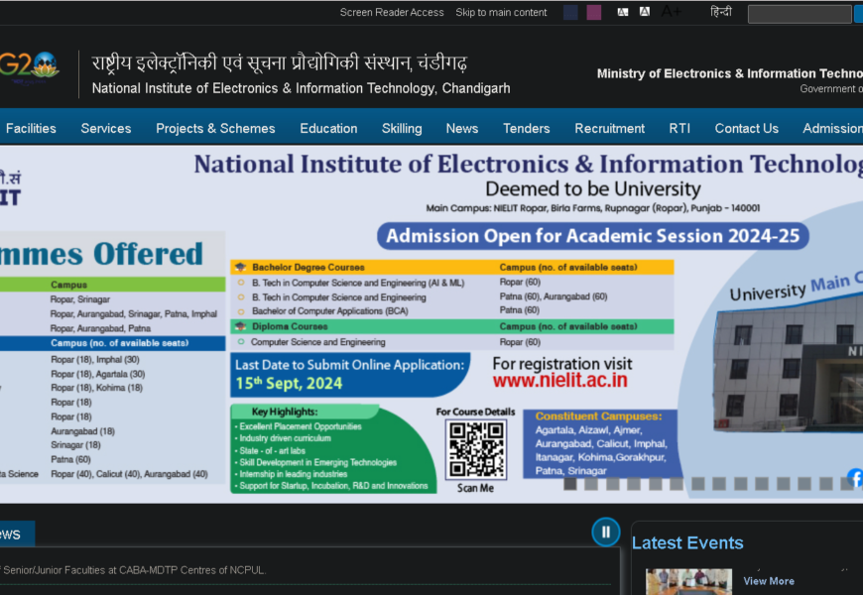Go to the Contact Us page
863x595 pixels.
click(746, 128)
